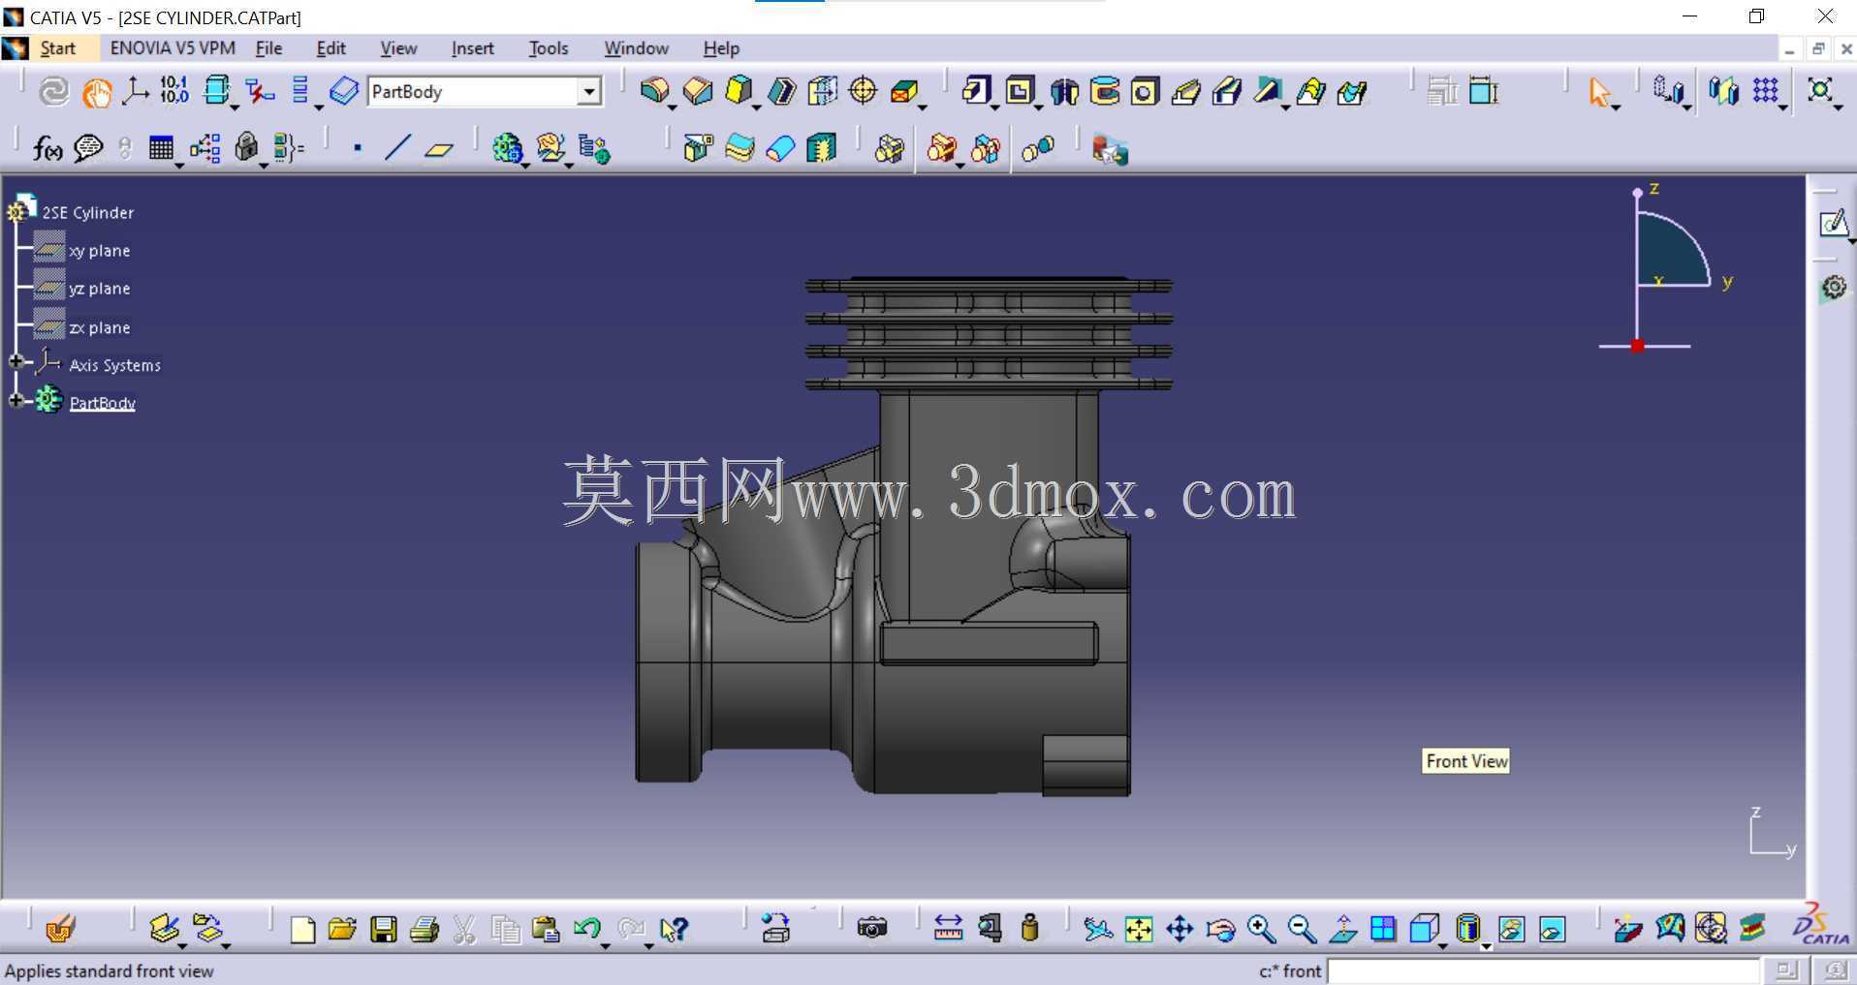Screen dimensions: 1857x985
Task: Open the view mode cylinder dropdown arrow
Action: (x=1487, y=946)
